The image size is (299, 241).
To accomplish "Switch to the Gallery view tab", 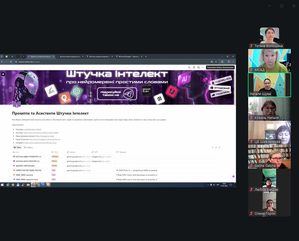I will pos(28,147).
